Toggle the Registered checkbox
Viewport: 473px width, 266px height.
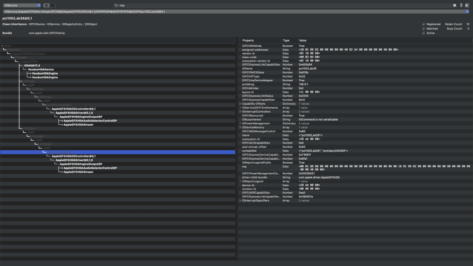pos(423,24)
